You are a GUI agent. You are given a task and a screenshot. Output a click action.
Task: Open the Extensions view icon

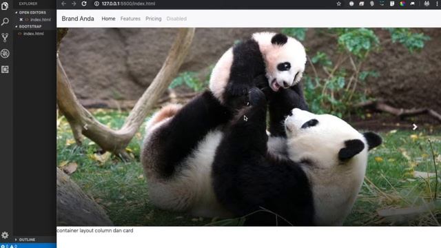pos(5,70)
